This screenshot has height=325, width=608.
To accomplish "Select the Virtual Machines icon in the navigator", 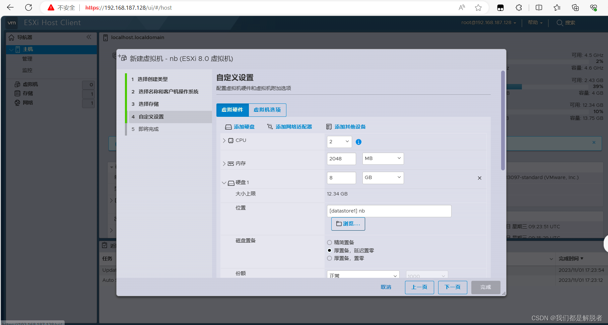I will point(17,84).
